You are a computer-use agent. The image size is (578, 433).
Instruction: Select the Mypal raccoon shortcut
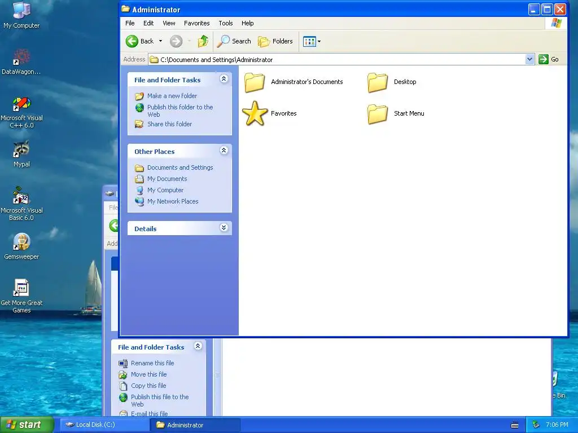tap(21, 153)
